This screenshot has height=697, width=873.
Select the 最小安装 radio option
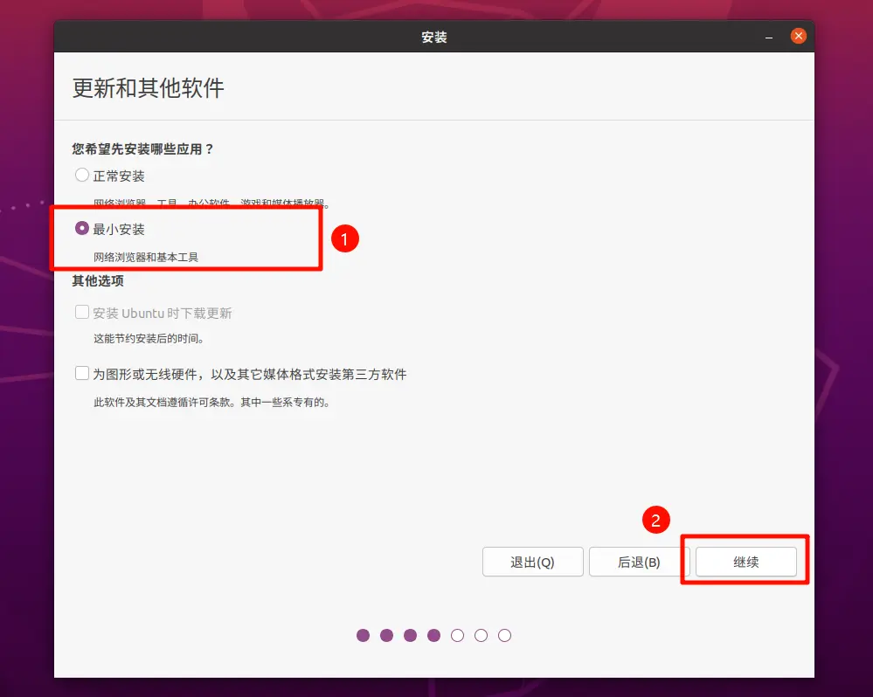pos(82,228)
